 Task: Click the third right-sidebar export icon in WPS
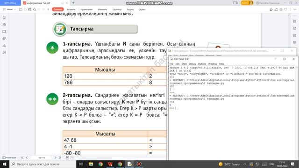(295, 35)
